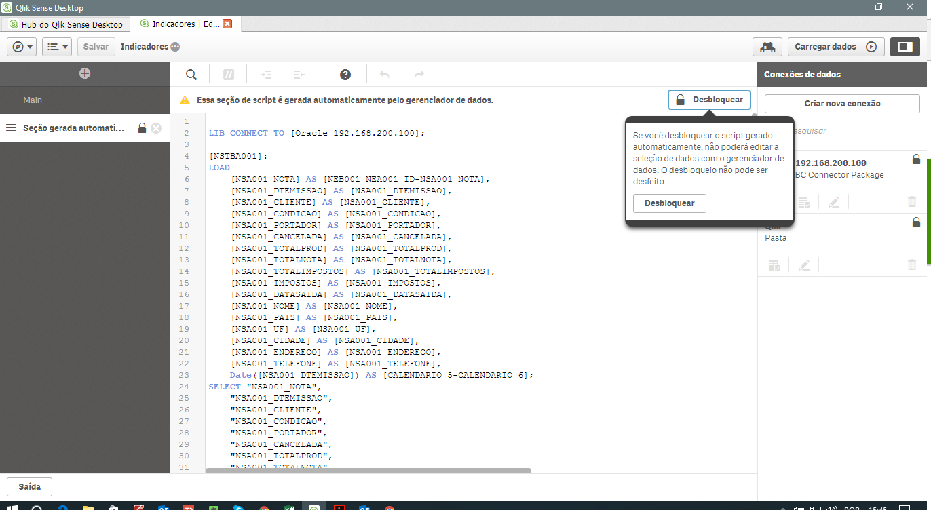The image size is (931, 510).
Task: Open app info next to Indicadores
Action: coord(175,47)
